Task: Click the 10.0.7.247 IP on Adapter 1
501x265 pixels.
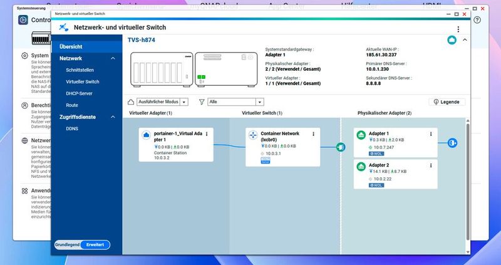Action: click(x=384, y=147)
